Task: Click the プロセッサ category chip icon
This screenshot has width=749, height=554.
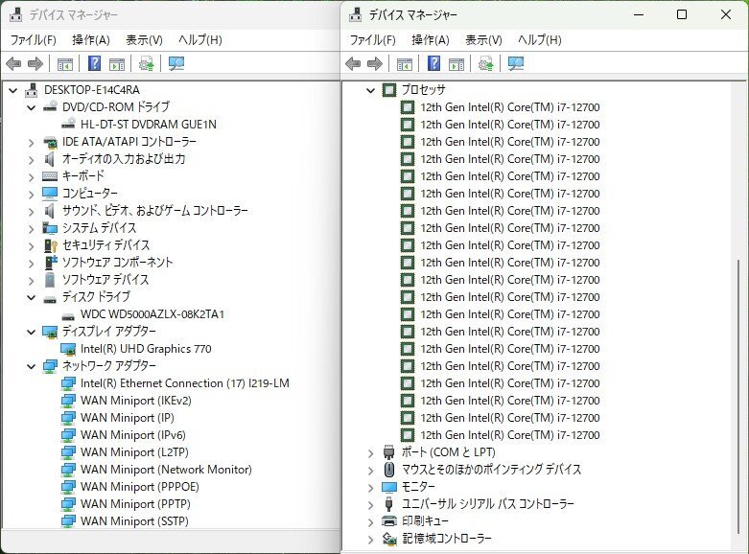Action: (x=389, y=90)
